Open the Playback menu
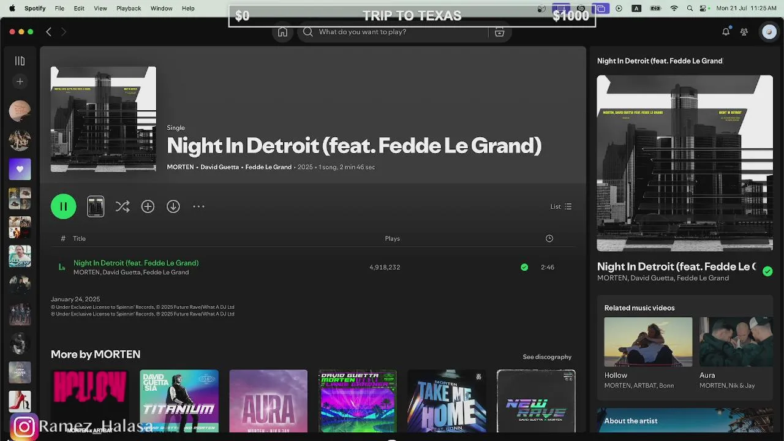The width and height of the screenshot is (784, 441). coord(129,8)
